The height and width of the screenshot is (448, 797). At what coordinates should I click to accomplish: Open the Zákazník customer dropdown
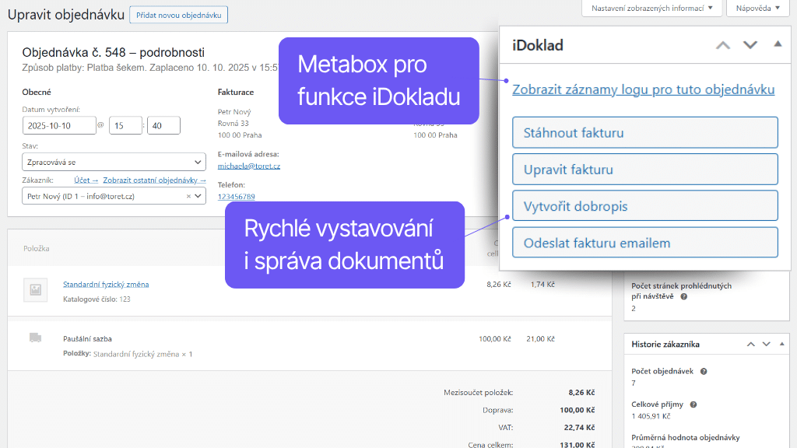tap(114, 197)
